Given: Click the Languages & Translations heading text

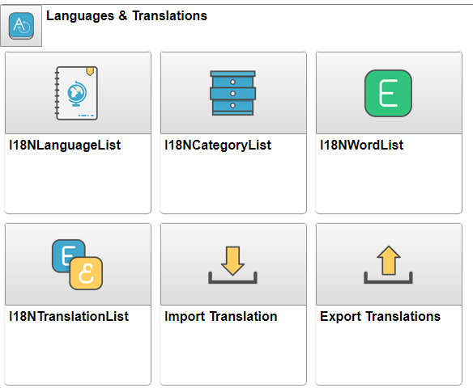Looking at the screenshot, I should [126, 15].
